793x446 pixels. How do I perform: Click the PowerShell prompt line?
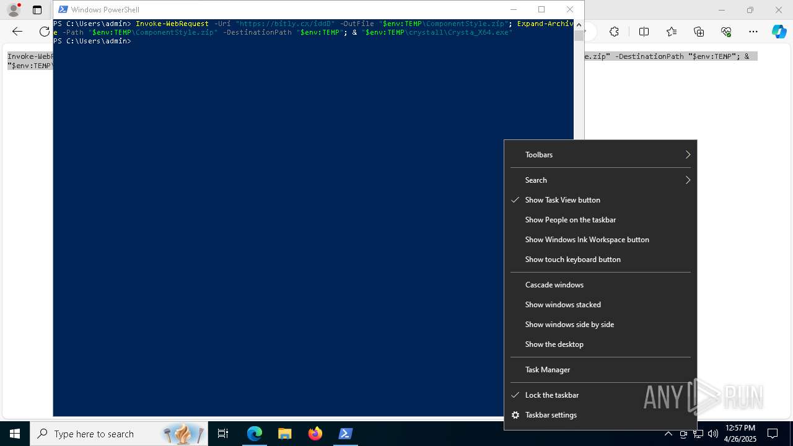(92, 41)
